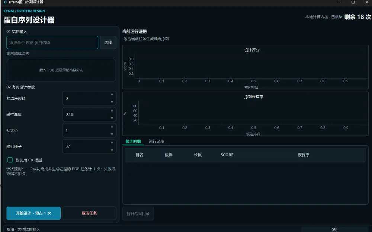This screenshot has width=372, height=232.
Task: Click the 本地计算内核 · 已就绪 status text
Action: pyautogui.click(x=324, y=17)
